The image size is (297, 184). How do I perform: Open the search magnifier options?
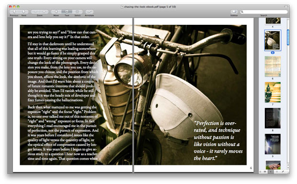(242, 12)
